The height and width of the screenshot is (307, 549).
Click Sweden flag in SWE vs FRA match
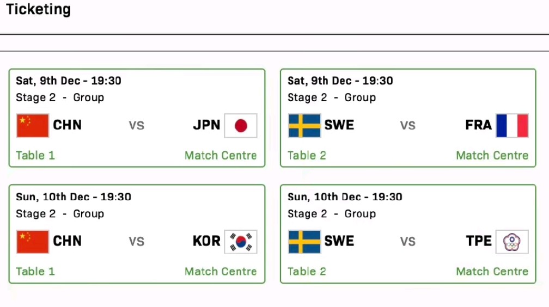304,126
